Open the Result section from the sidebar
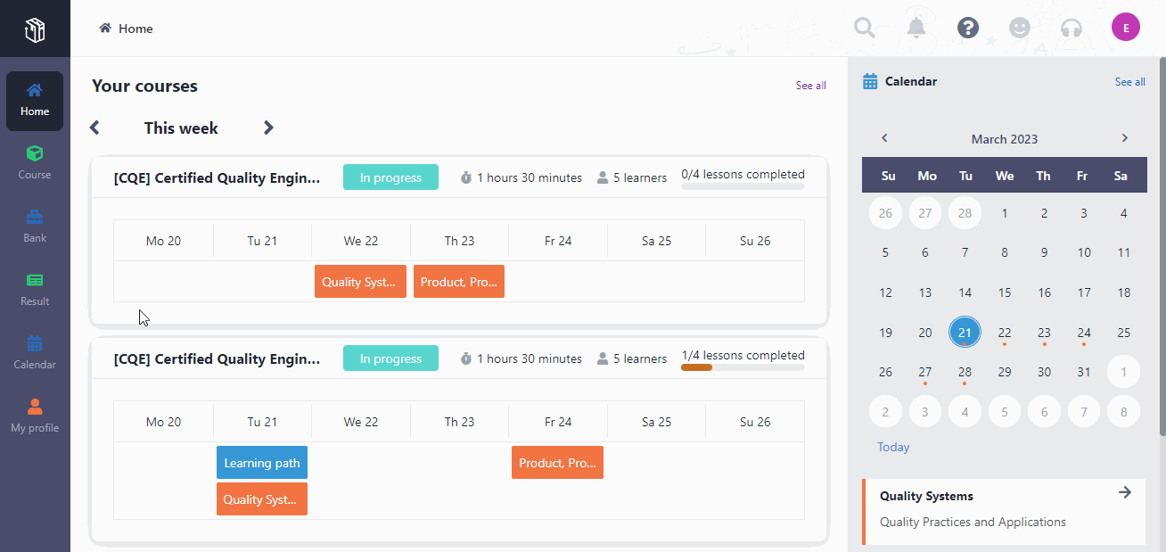The height and width of the screenshot is (552, 1166). (x=34, y=288)
